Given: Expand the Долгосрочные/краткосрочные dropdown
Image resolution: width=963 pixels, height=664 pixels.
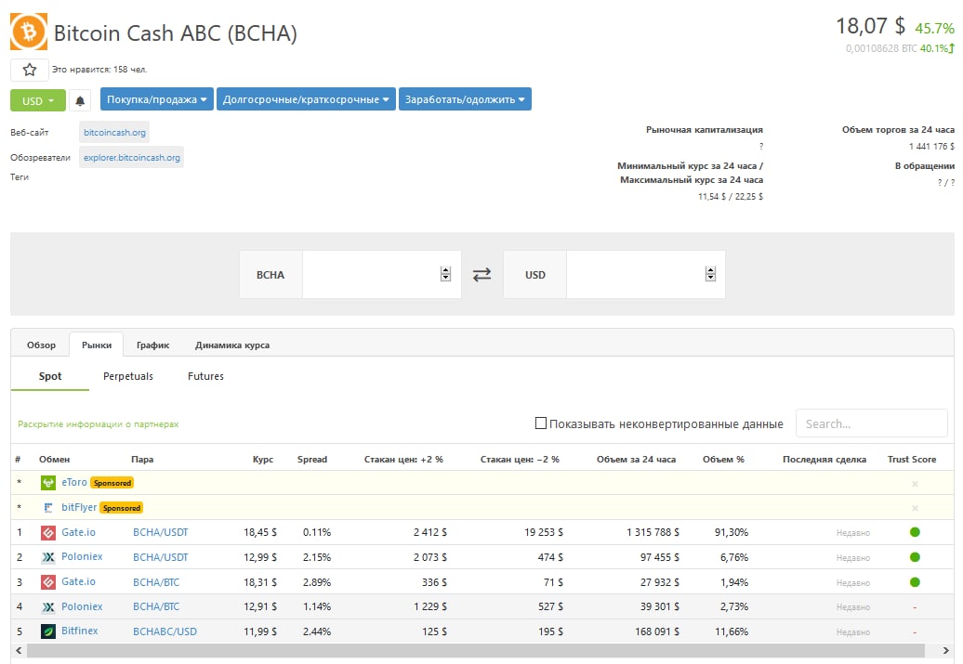Looking at the screenshot, I should 306,99.
